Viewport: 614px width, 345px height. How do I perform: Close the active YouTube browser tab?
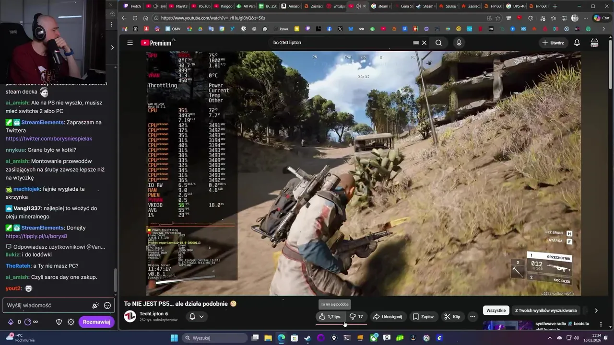(365, 6)
